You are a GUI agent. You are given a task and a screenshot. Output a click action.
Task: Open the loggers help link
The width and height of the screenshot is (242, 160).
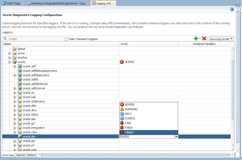pos(53,23)
